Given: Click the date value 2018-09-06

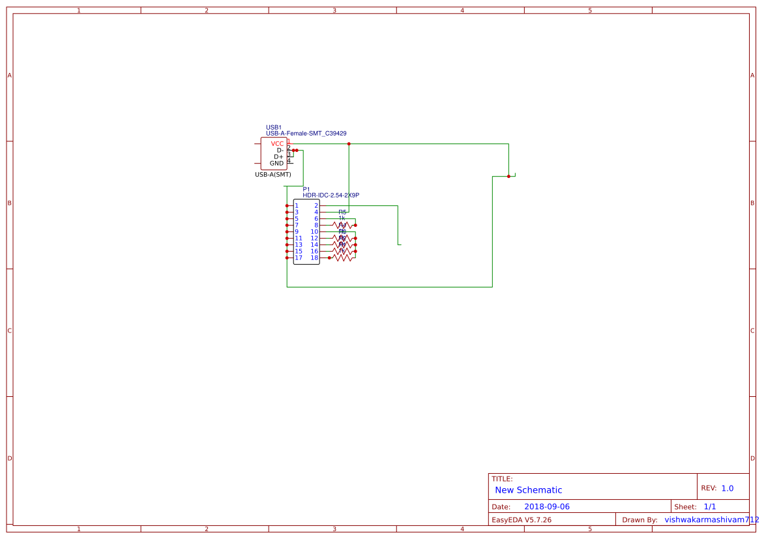Looking at the screenshot, I should [547, 506].
